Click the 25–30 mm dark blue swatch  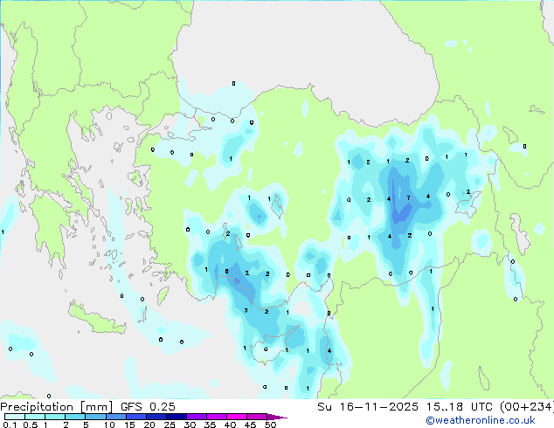pyautogui.click(x=176, y=417)
